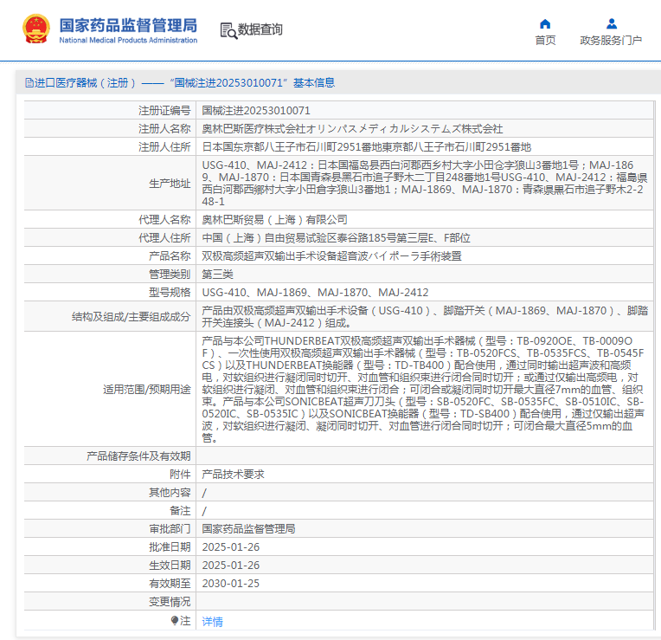Click the 管理类别 label
Image resolution: width=661 pixels, height=640 pixels.
170,275
